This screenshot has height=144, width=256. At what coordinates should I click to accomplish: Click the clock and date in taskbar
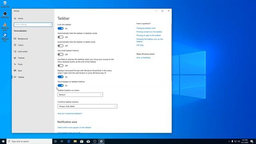[244, 141]
